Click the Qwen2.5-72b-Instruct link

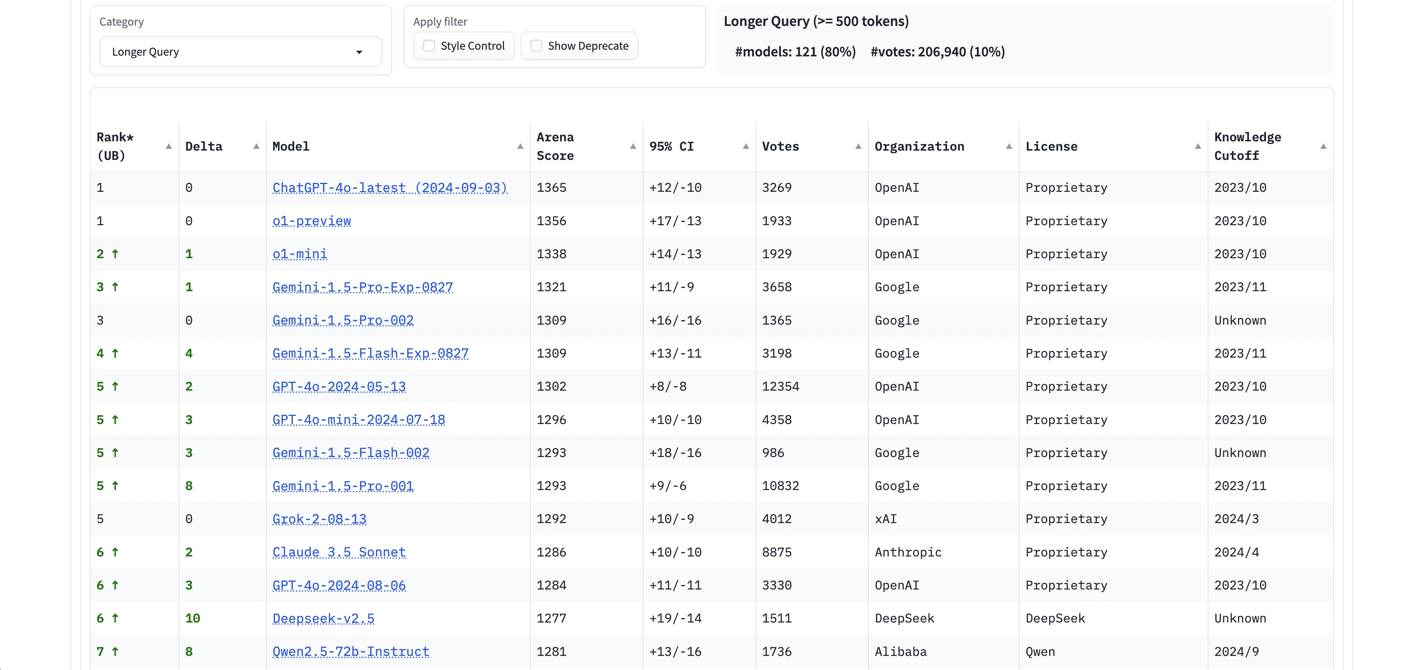[351, 651]
